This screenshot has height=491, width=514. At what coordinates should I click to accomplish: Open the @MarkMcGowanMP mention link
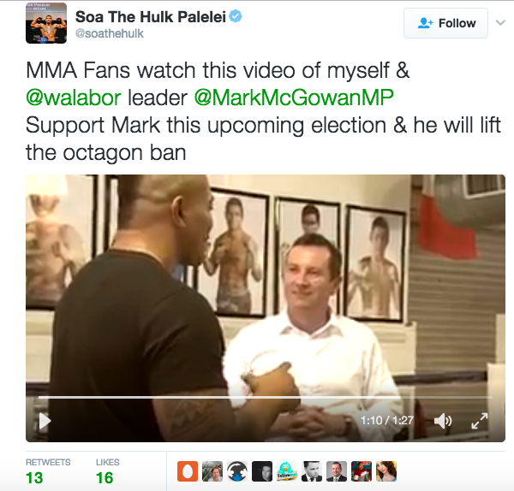tap(294, 98)
